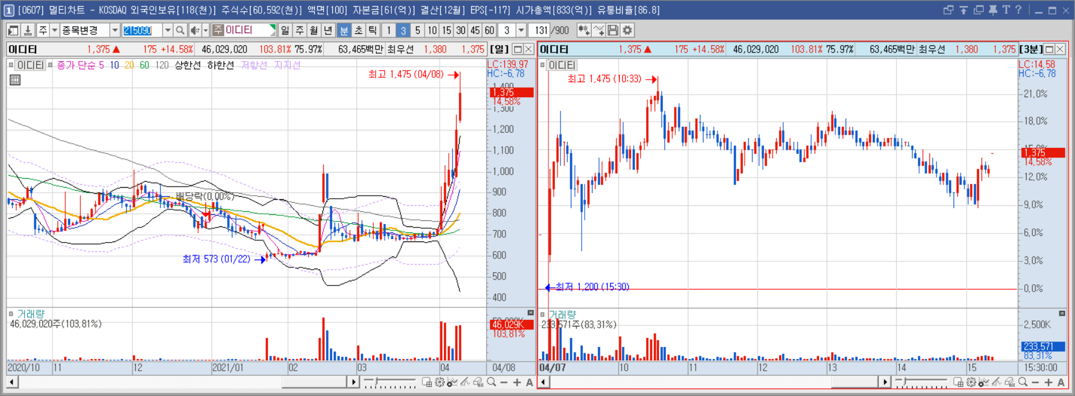Click the trendline drawing icon below daily chart
1075x396 pixels.
point(465,382)
